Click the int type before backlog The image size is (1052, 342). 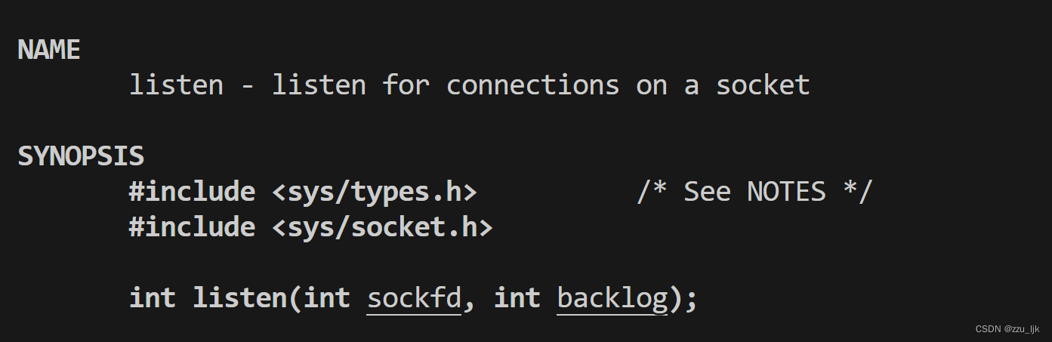[517, 297]
